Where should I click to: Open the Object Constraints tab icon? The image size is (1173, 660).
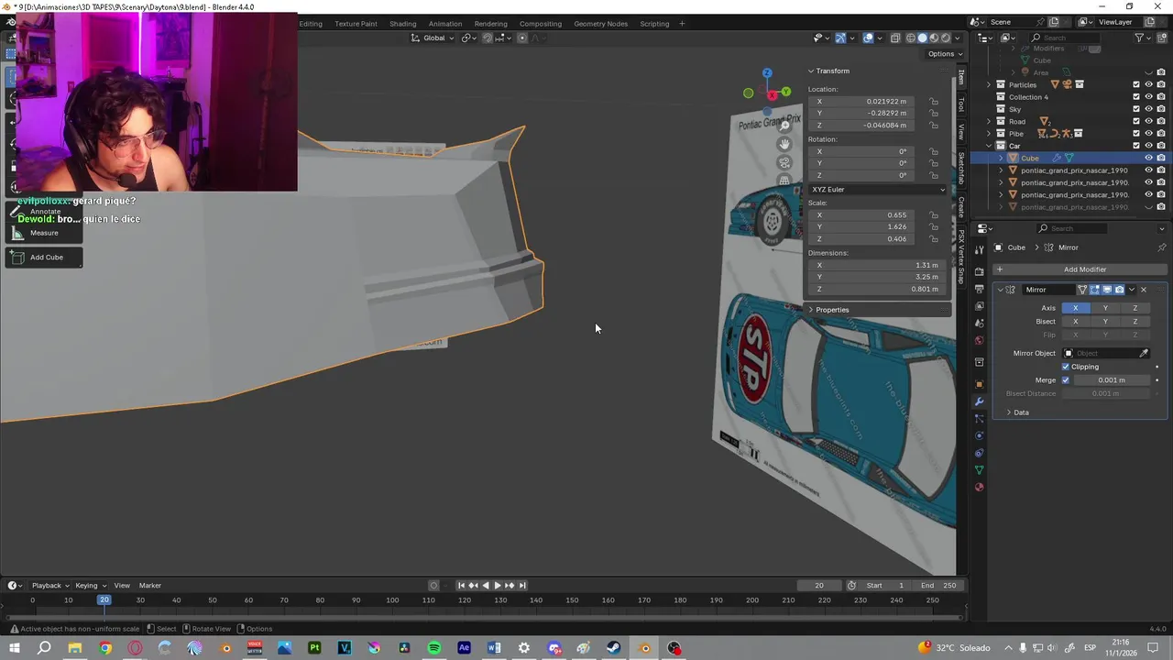click(979, 453)
